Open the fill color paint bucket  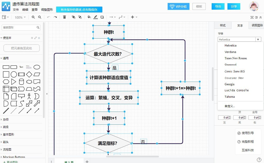pyautogui.click(x=89, y=17)
